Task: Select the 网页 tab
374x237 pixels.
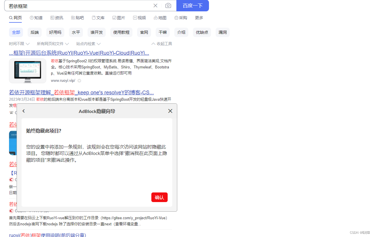Action: tap(15, 18)
